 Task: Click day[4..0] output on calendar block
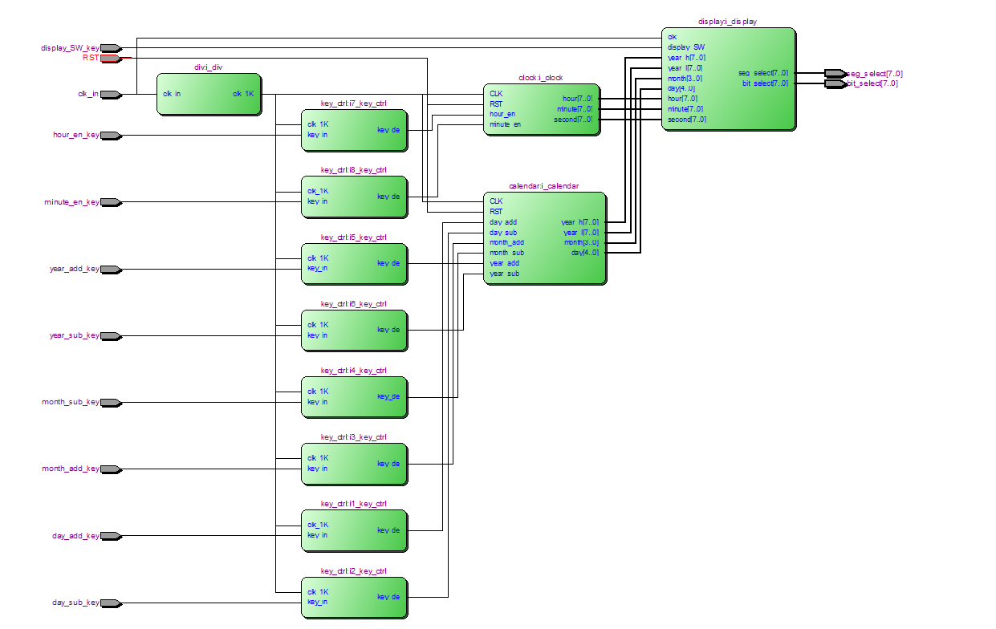tap(585, 253)
